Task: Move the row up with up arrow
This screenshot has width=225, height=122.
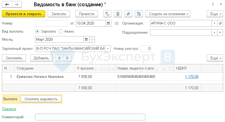Action: [x=59, y=58]
